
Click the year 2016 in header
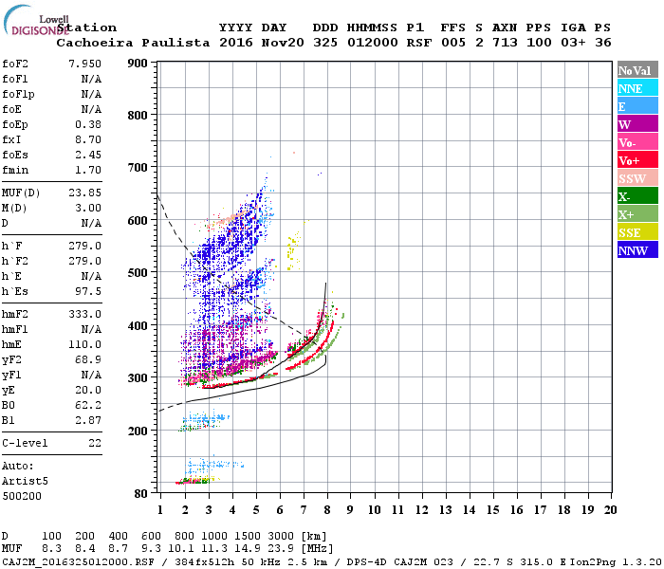coord(235,43)
